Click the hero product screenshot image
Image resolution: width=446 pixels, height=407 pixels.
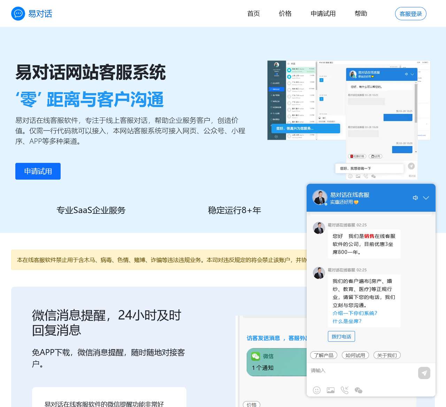tap(349, 120)
